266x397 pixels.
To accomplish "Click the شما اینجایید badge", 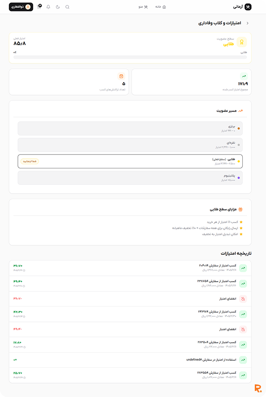I will click(x=30, y=161).
